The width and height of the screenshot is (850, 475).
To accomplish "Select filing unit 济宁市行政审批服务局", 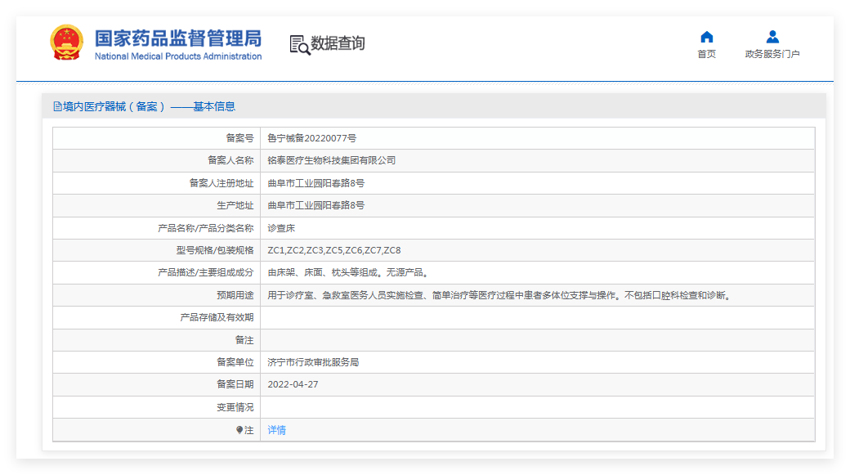I will point(313,362).
